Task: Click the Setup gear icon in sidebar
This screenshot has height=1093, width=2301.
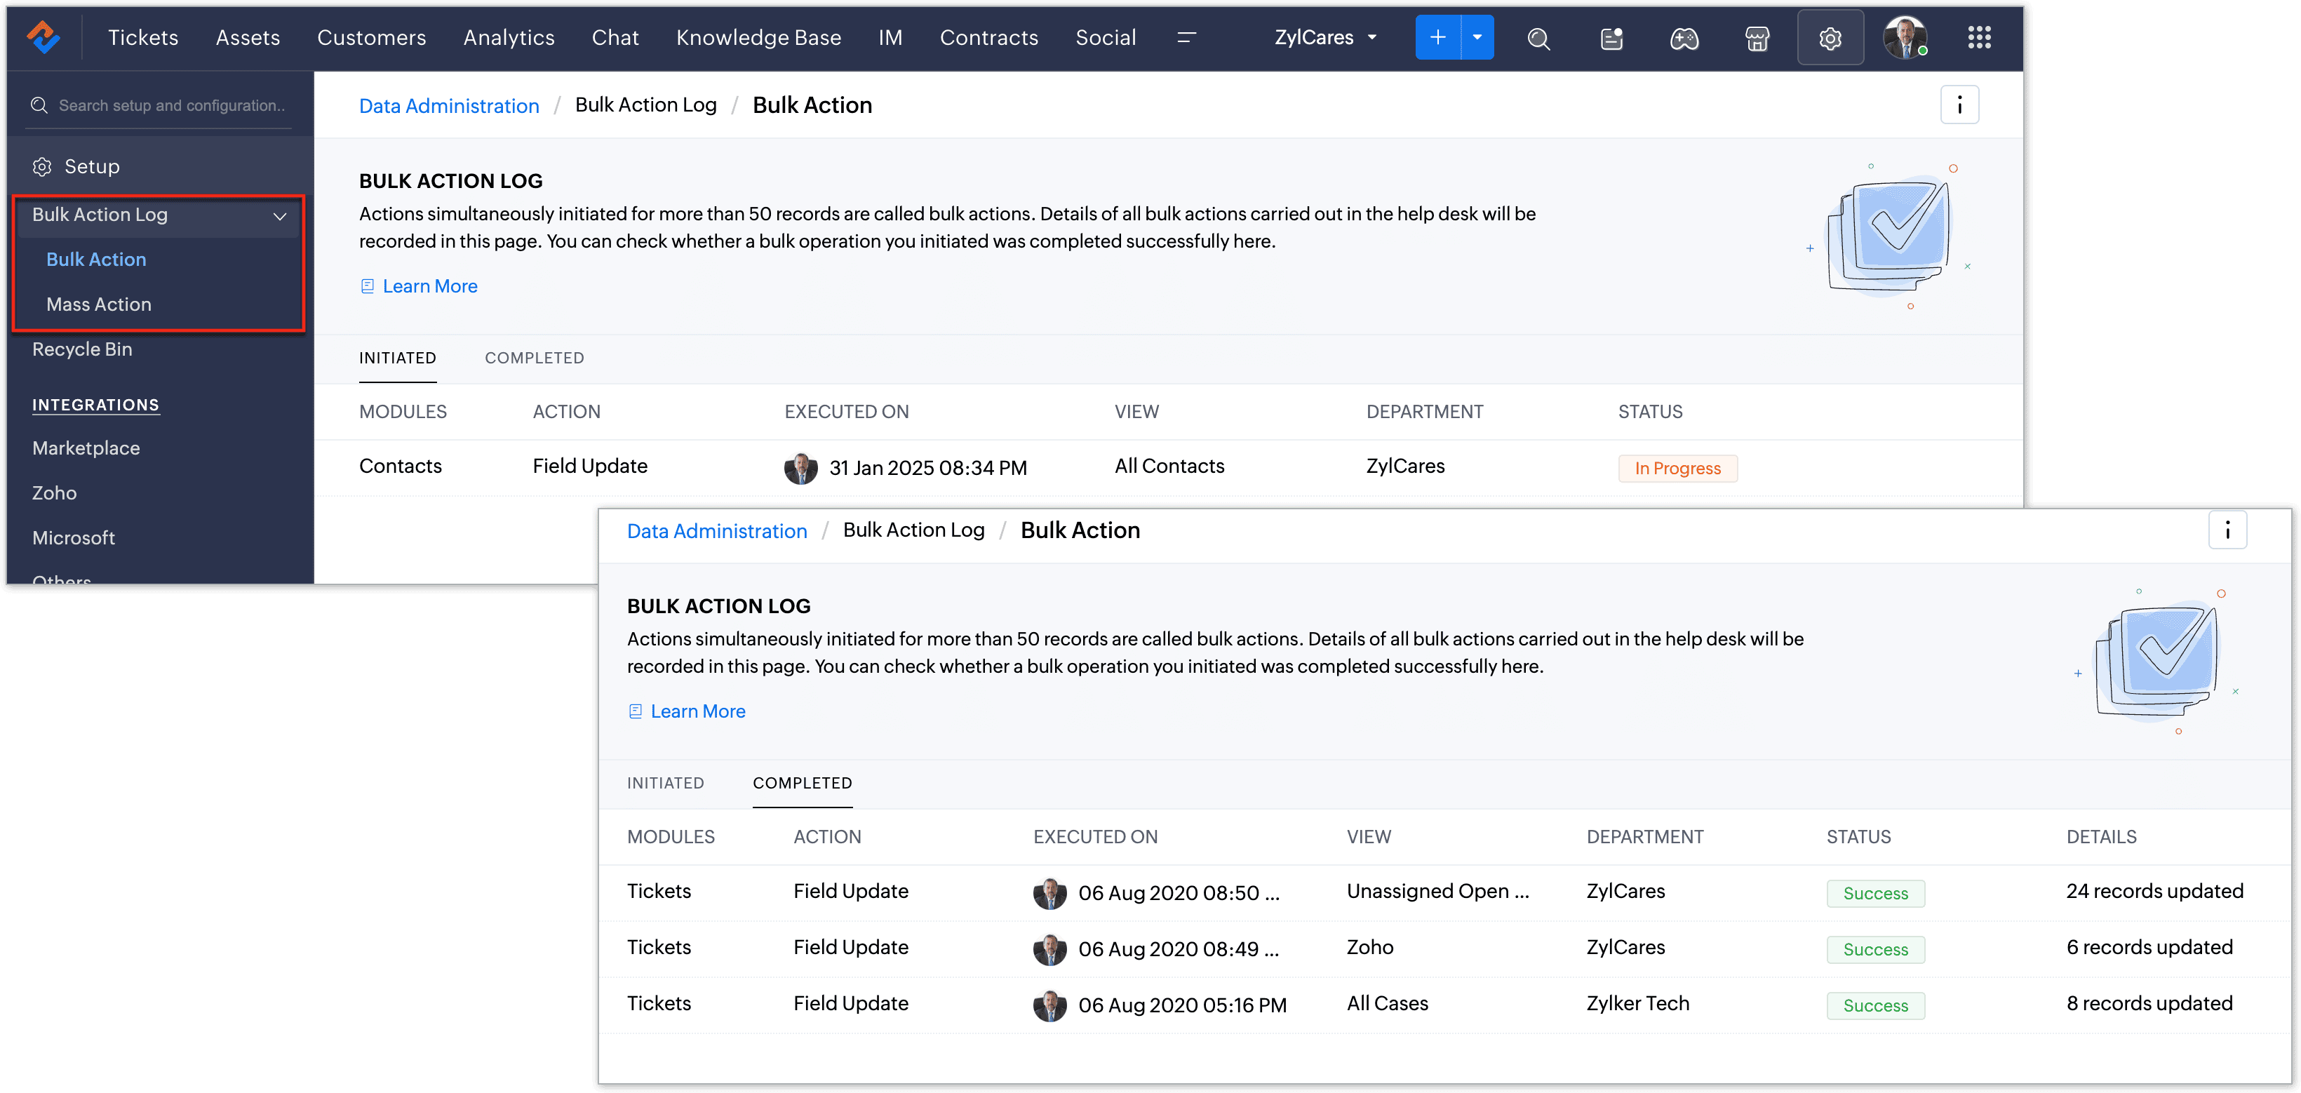Action: pyautogui.click(x=42, y=167)
